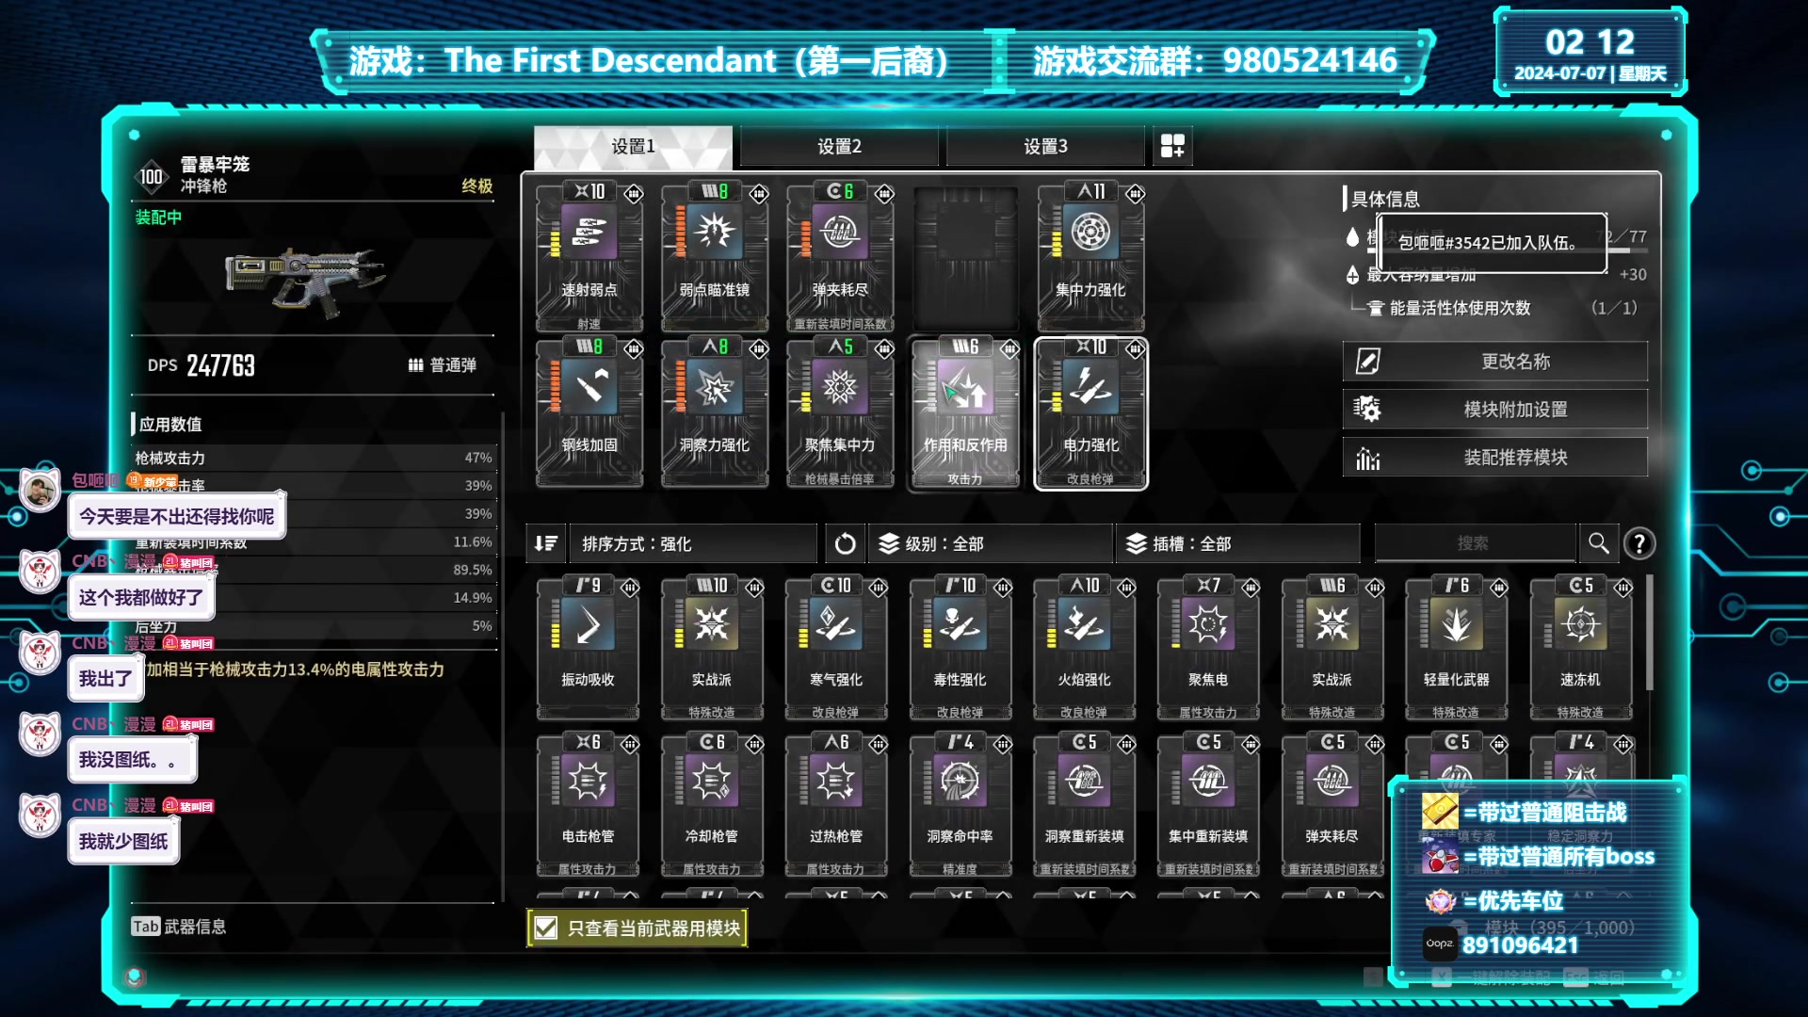Click the DPS 247763 value

[x=202, y=365]
